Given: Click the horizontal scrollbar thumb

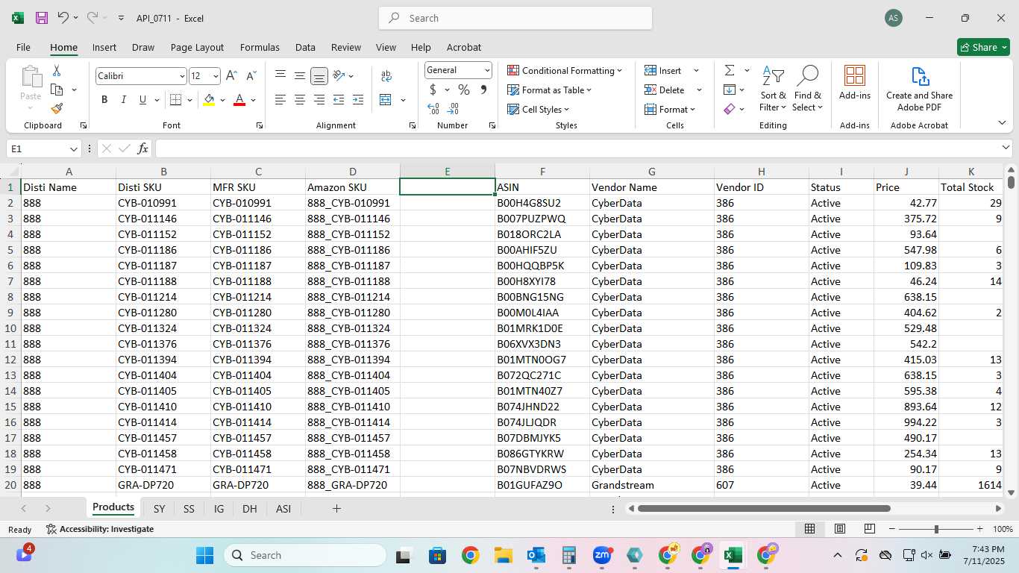Looking at the screenshot, I should pyautogui.click(x=764, y=508).
